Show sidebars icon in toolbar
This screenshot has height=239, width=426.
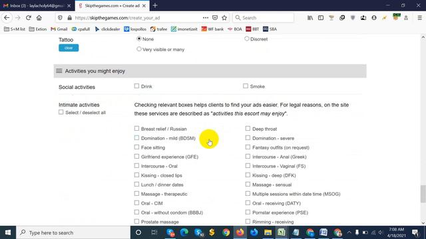[321, 18]
